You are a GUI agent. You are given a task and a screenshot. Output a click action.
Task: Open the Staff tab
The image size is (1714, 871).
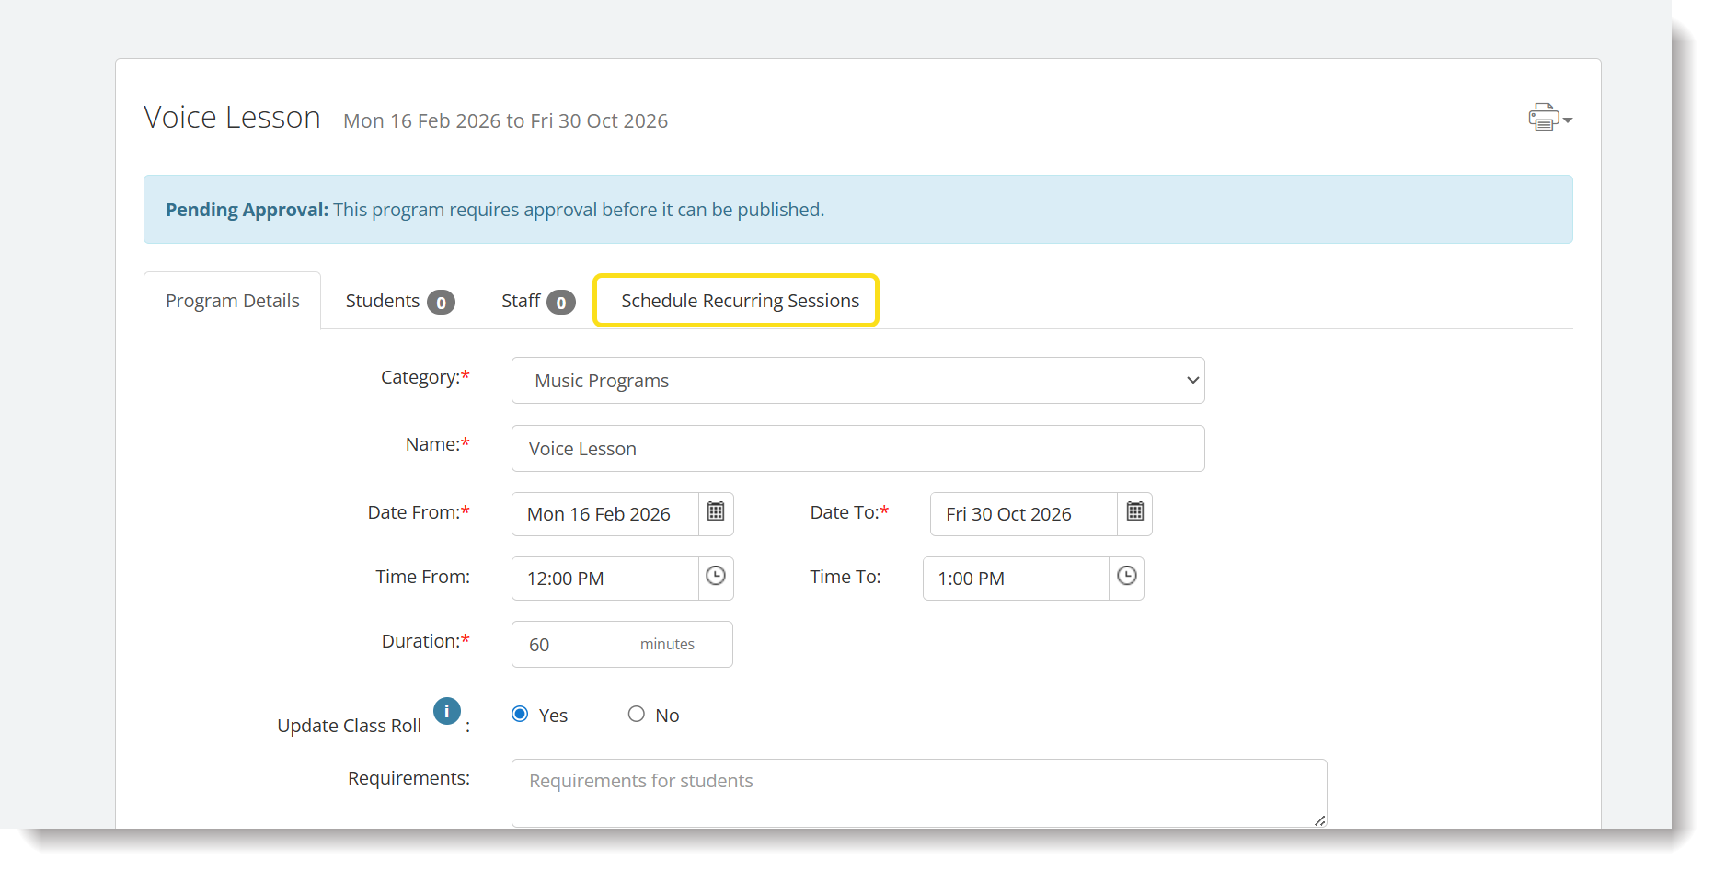coord(538,301)
